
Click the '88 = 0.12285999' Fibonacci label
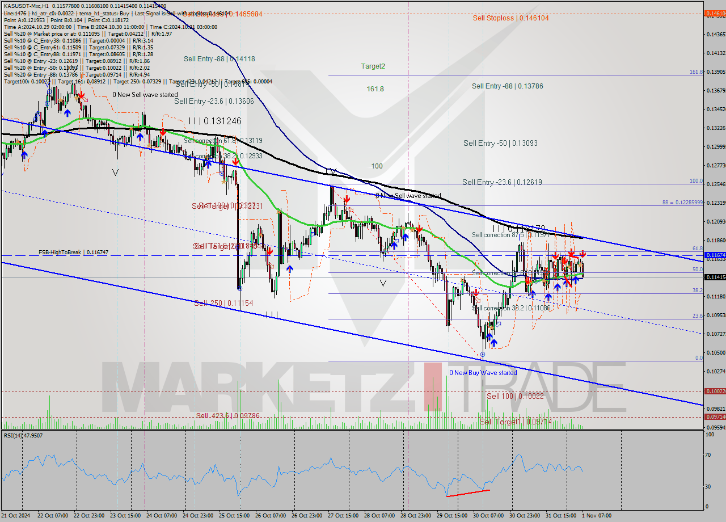pos(682,203)
